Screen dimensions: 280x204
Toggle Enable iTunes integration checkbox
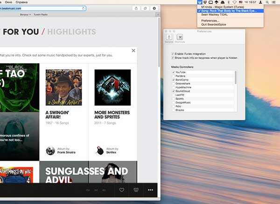pyautogui.click(x=173, y=54)
